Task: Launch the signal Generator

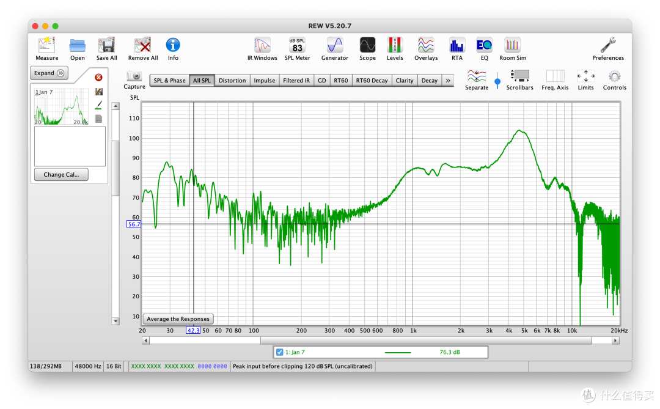Action: click(x=335, y=48)
